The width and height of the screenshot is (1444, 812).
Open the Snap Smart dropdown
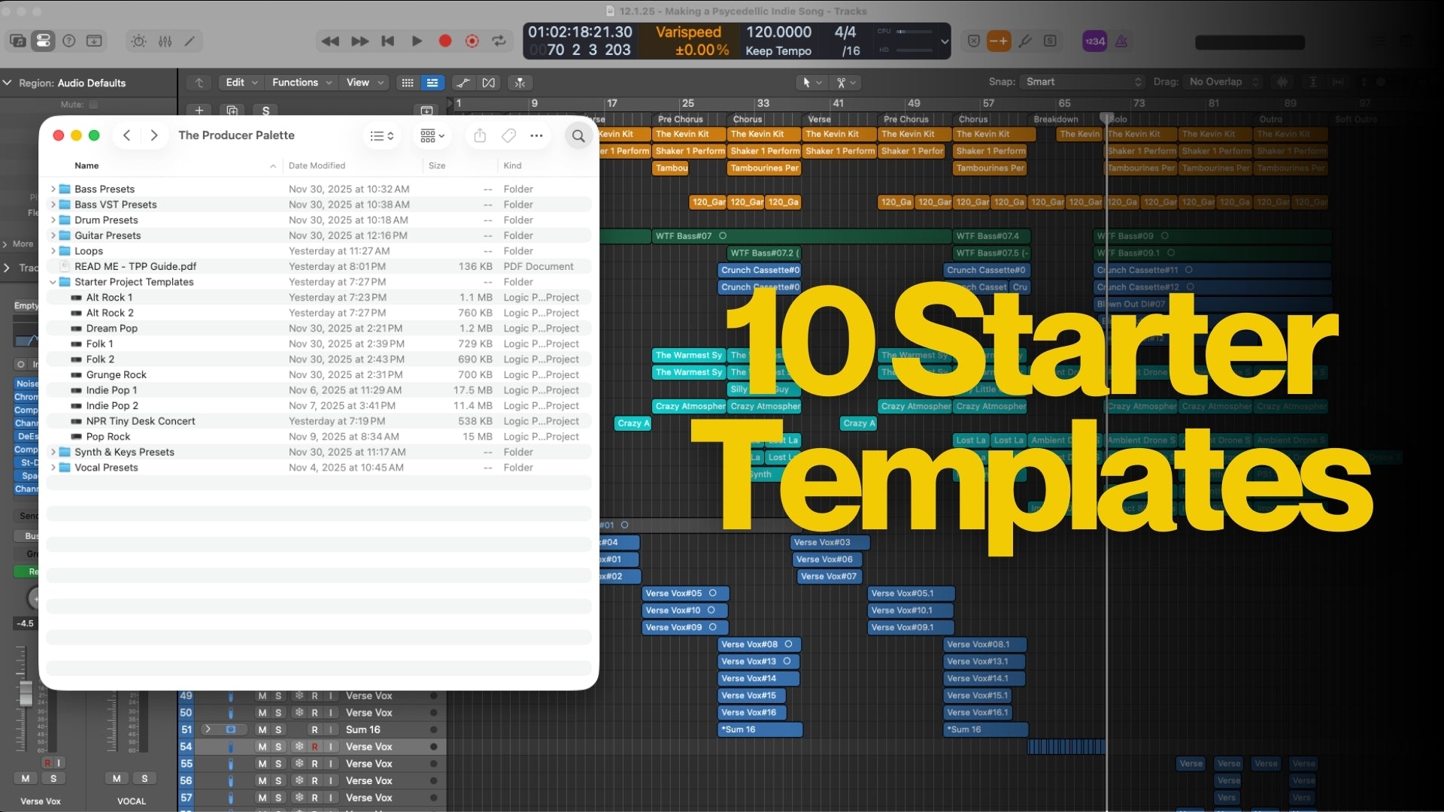coord(1083,82)
